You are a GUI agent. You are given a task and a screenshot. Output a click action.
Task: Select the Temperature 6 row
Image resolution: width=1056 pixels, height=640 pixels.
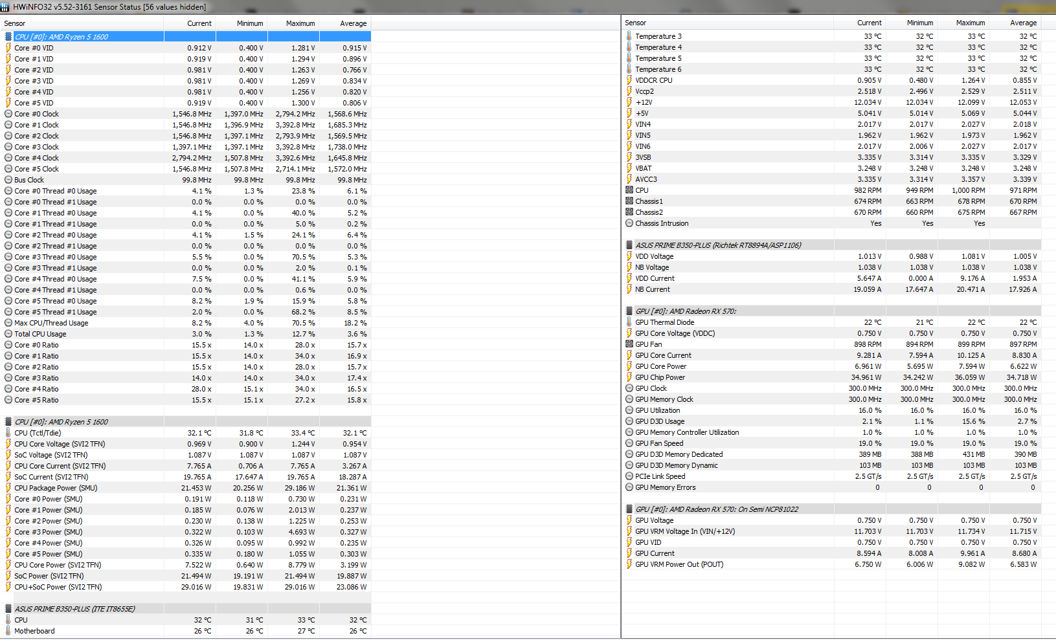[832, 69]
